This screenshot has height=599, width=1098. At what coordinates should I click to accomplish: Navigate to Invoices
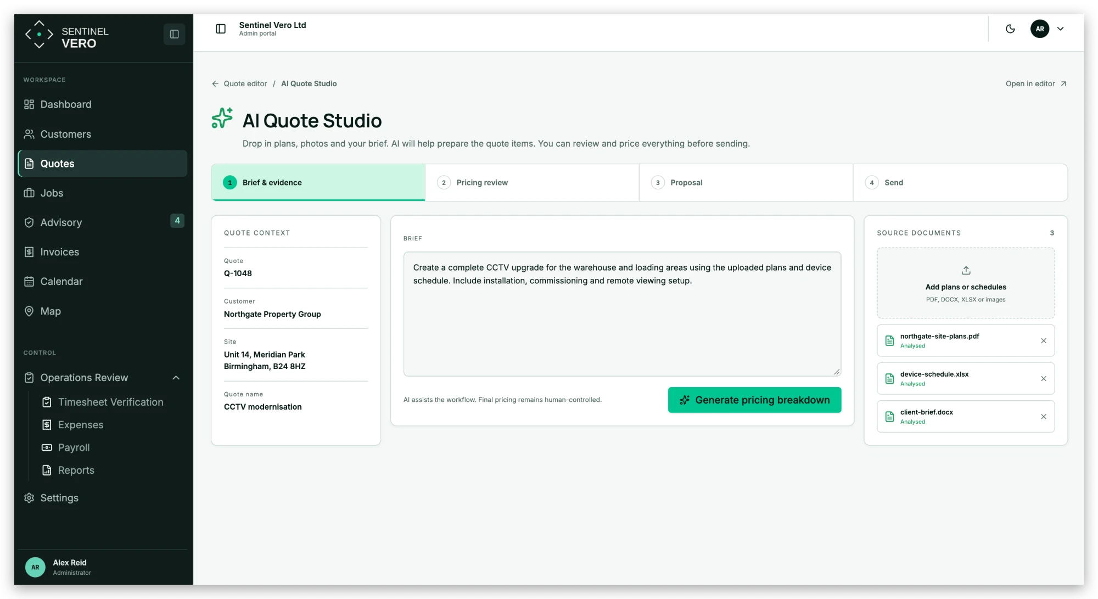(x=103, y=252)
